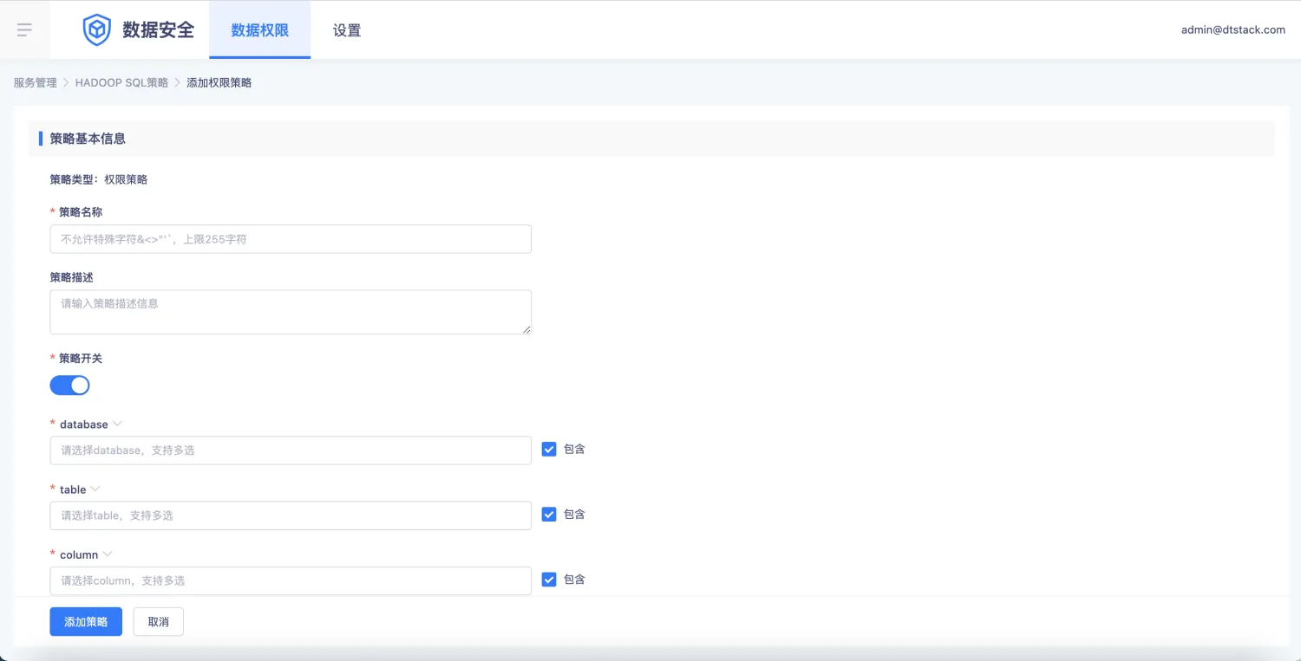Click the hamburger menu collapse icon
Screen dimensions: 1301x661
click(24, 30)
